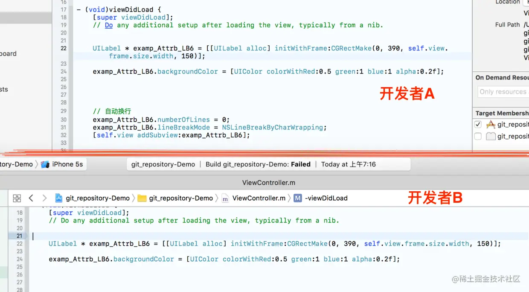This screenshot has height=292, width=529.
Task: Click the app target icon in Target Membership
Action: [x=491, y=124]
